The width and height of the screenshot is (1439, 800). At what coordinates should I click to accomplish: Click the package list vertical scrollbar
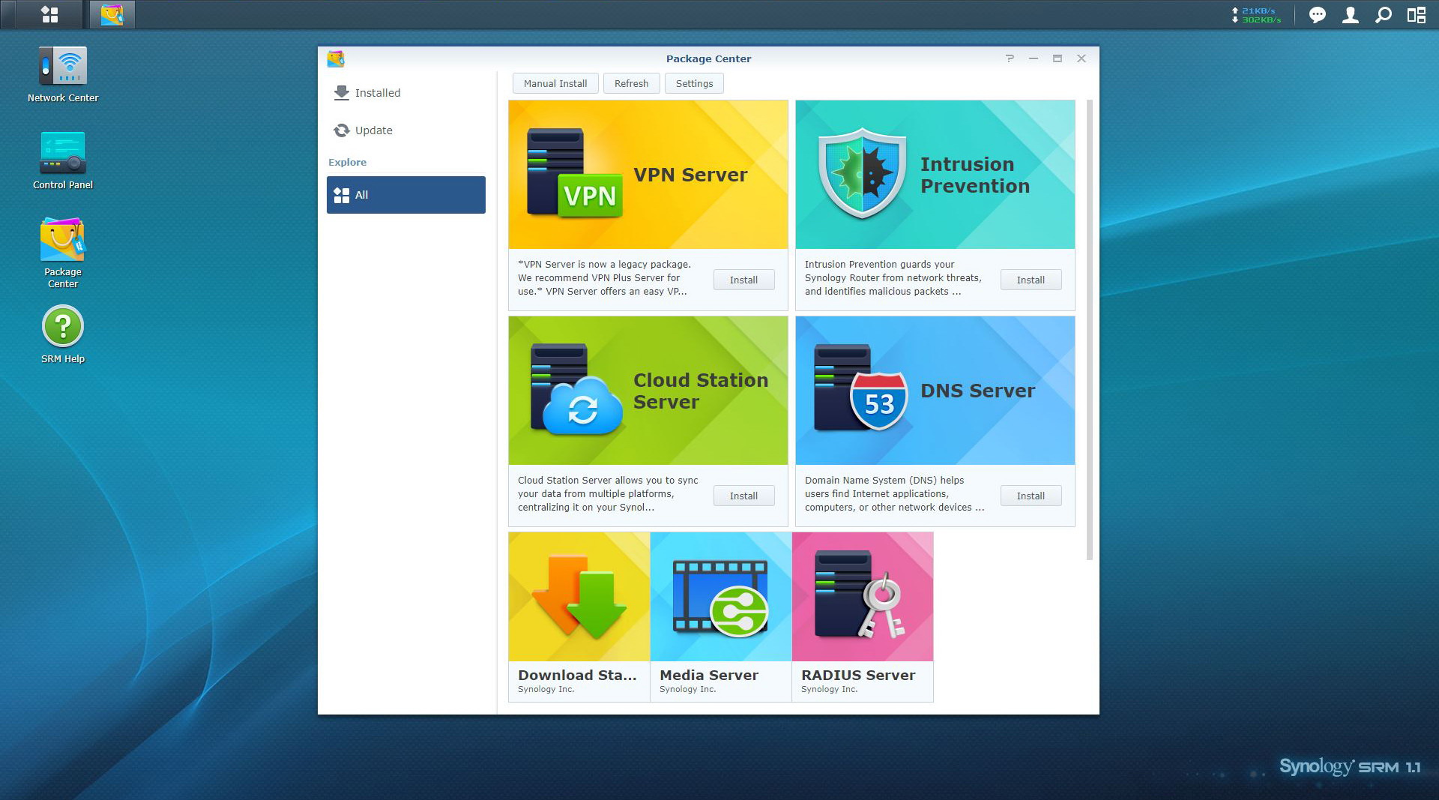tap(1090, 330)
